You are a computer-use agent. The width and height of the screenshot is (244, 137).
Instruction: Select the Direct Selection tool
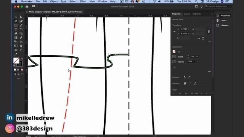21,17
